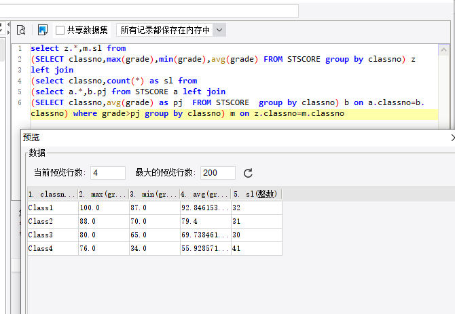The height and width of the screenshot is (314, 455).
Task: Click the 87.0 min grade cell
Action: click(155, 208)
